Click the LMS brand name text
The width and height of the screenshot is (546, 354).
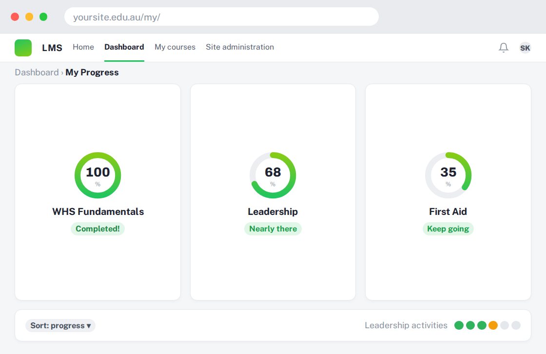point(52,48)
